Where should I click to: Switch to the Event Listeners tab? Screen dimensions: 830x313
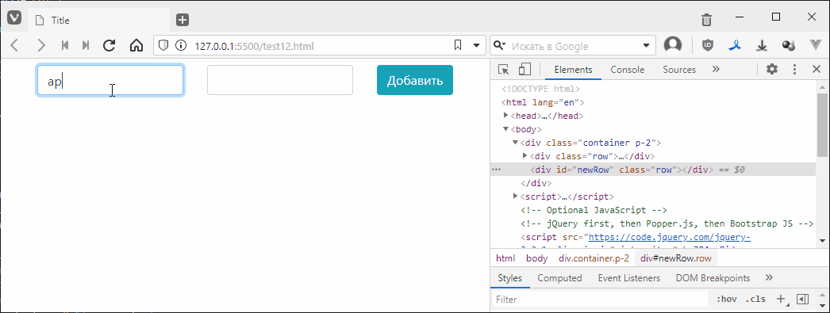point(629,278)
